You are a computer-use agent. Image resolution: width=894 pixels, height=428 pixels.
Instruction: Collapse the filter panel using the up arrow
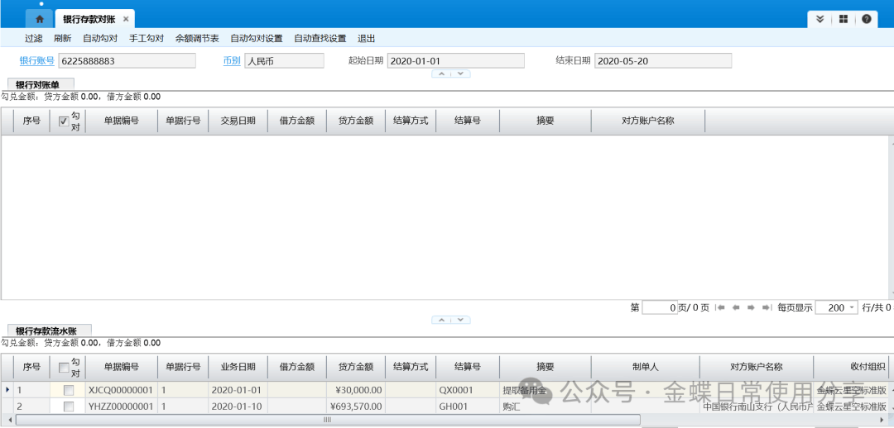pos(442,74)
